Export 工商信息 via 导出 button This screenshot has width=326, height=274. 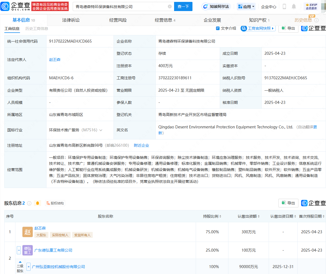pyautogui.click(x=288, y=28)
